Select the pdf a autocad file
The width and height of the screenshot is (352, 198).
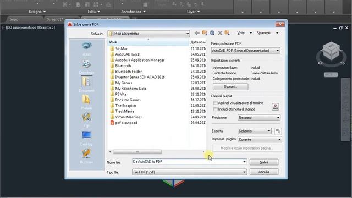point(124,123)
